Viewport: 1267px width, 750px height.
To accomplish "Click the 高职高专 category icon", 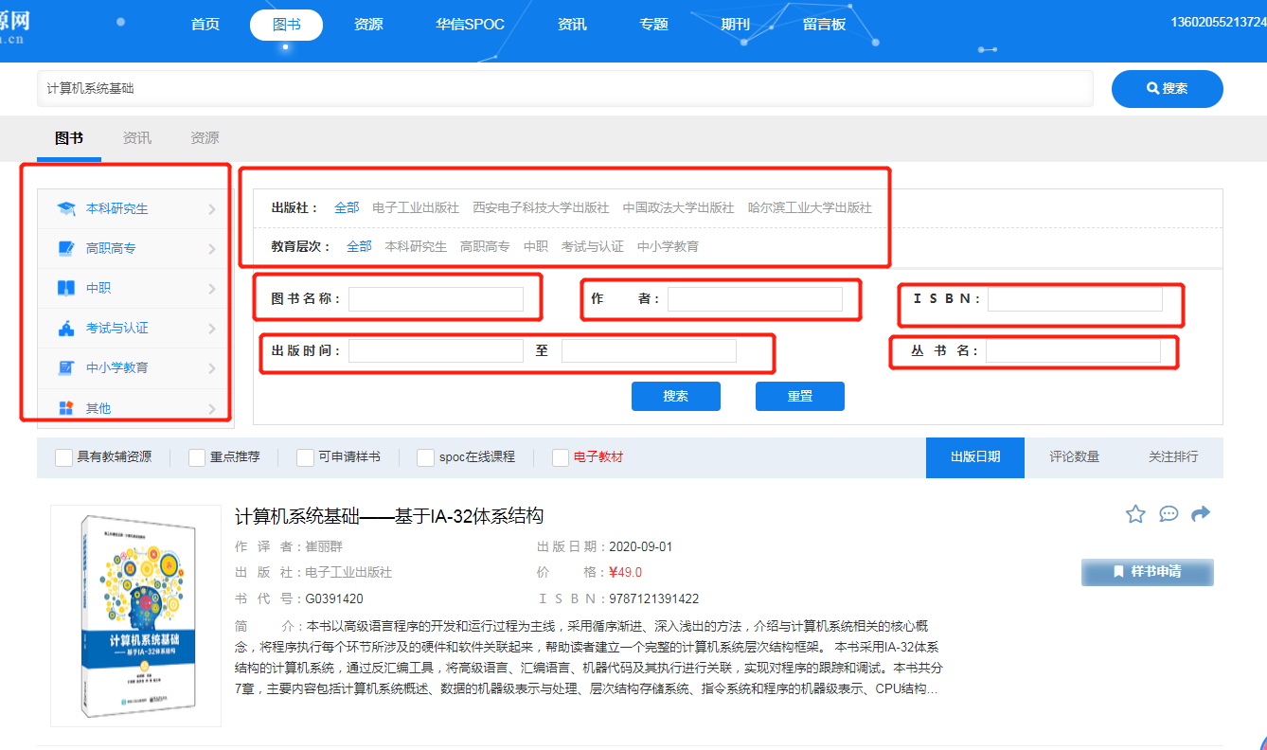I will 66,248.
